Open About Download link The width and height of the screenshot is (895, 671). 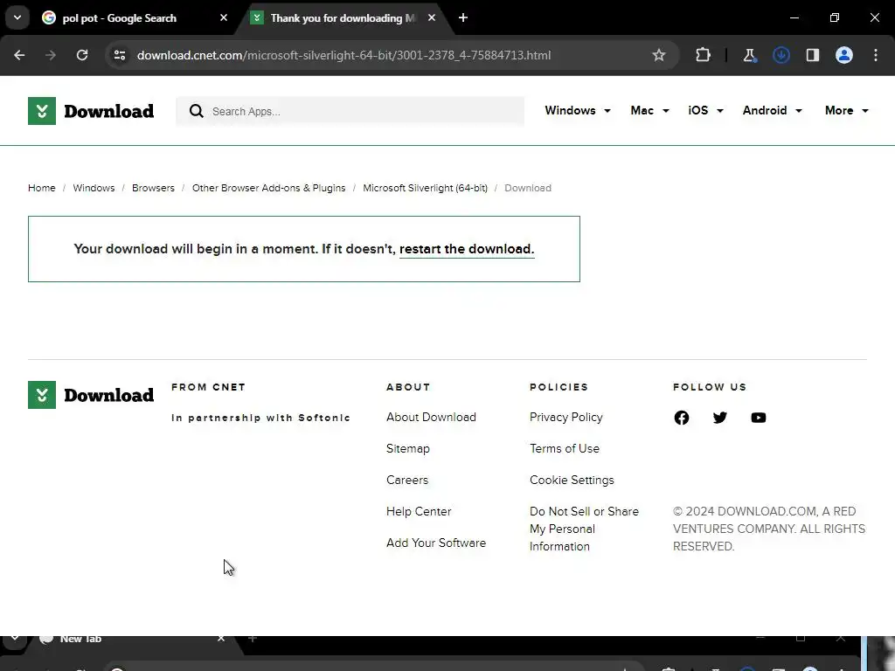(431, 417)
